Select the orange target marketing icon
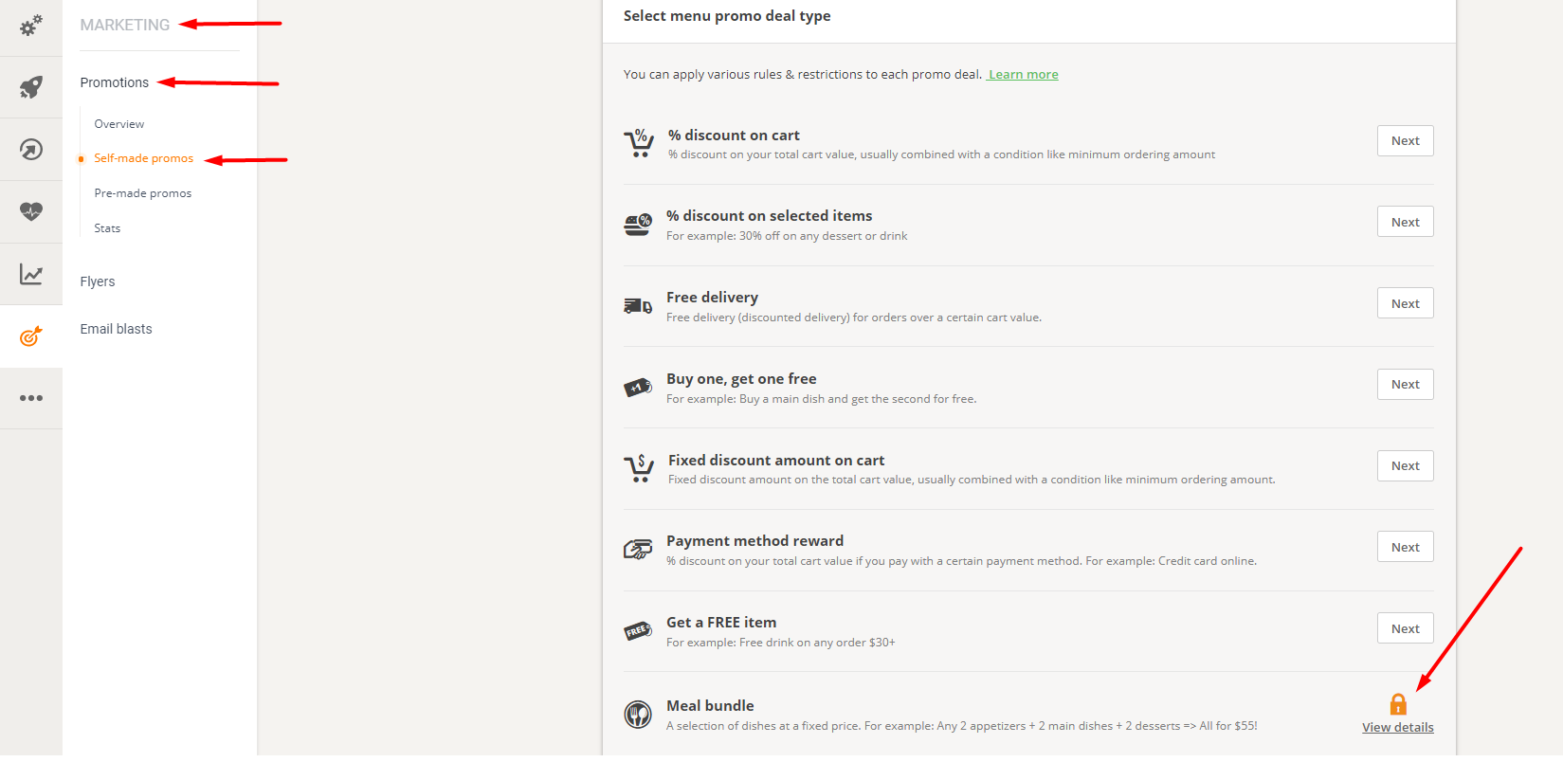The width and height of the screenshot is (1563, 762). (x=31, y=336)
